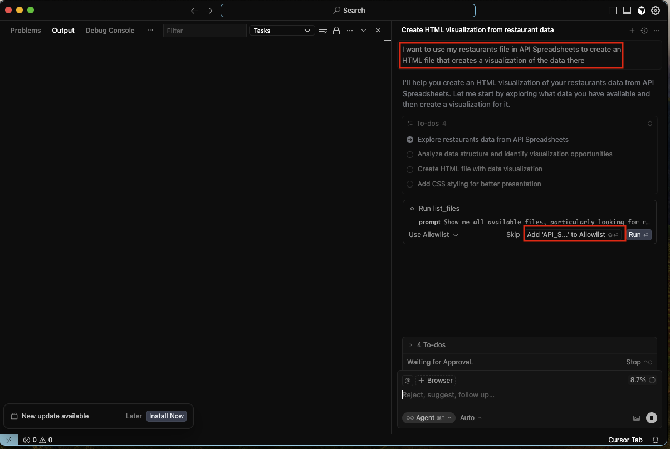Open a new chat with the plus icon
670x449 pixels.
632,31
